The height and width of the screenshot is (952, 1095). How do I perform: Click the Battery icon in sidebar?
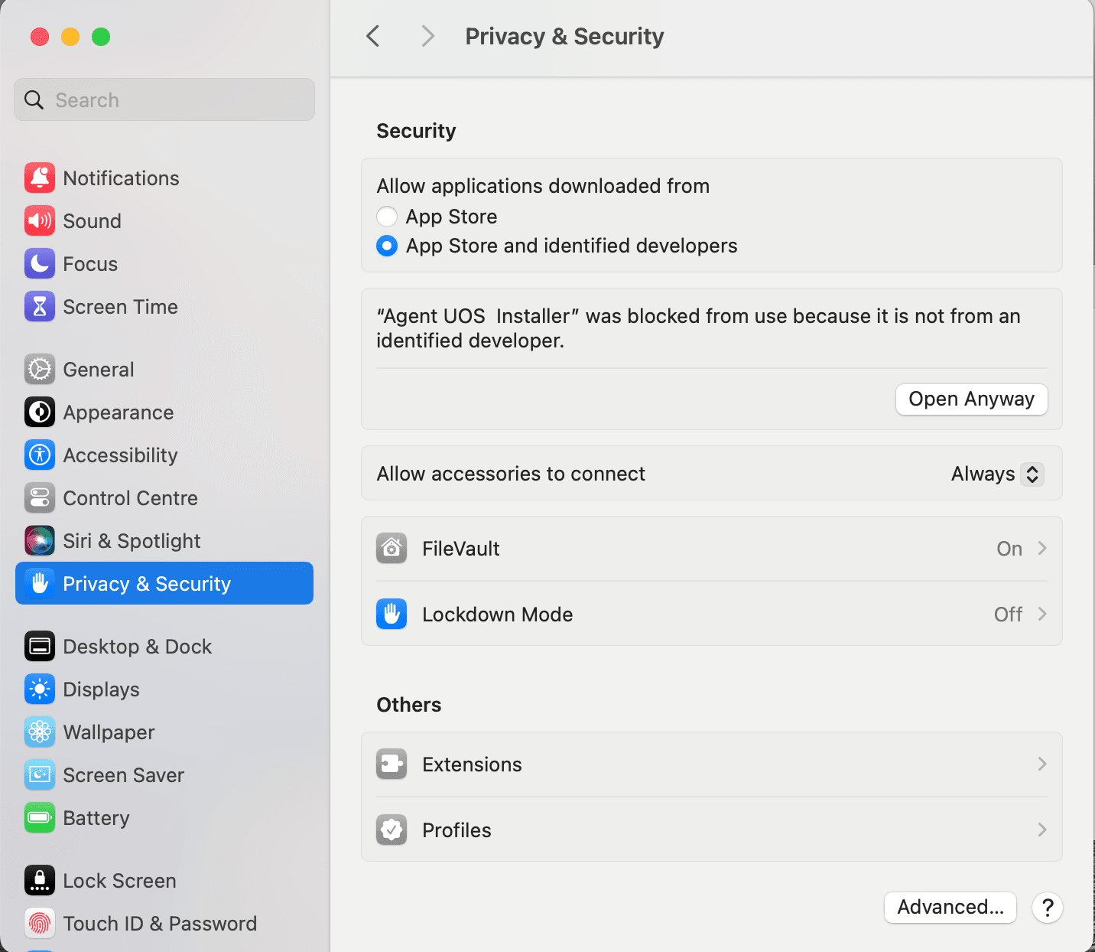point(40,817)
